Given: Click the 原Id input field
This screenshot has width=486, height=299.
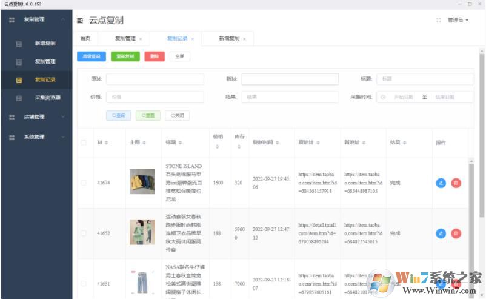Looking at the screenshot, I should [x=155, y=79].
